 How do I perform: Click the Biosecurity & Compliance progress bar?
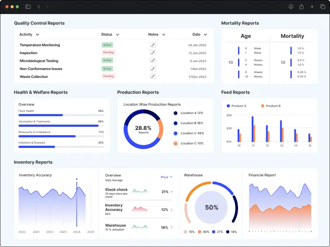pyautogui.click(x=61, y=136)
